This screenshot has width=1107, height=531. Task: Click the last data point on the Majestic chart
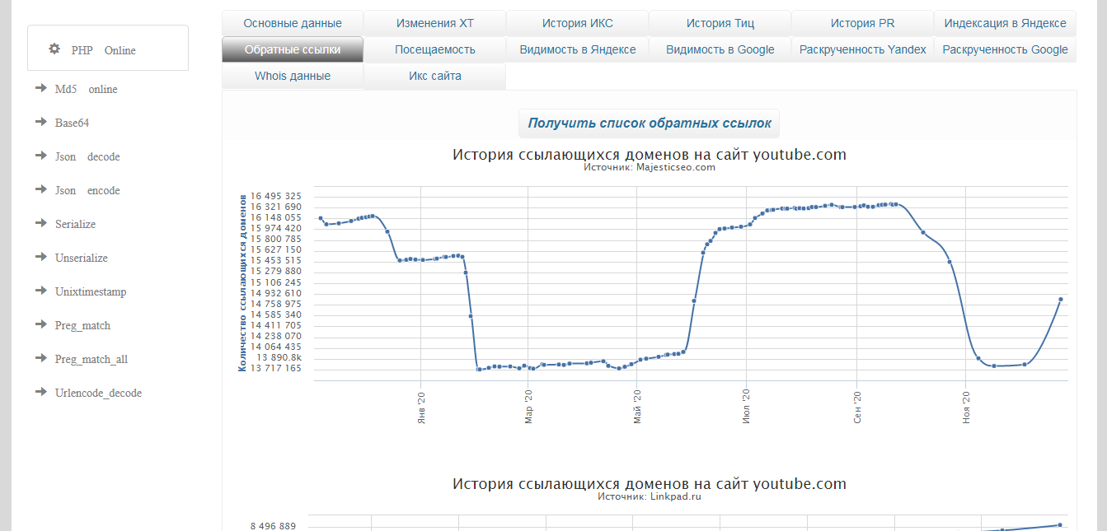pyautogui.click(x=1061, y=300)
